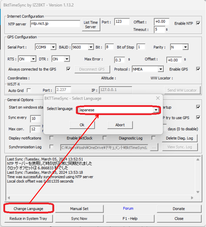Image resolution: width=206 pixels, height=227 pixels.
Task: Click Reduce in System Tray button
Action: click(29, 219)
